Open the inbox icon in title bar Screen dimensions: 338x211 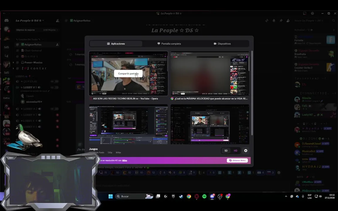click(305, 13)
